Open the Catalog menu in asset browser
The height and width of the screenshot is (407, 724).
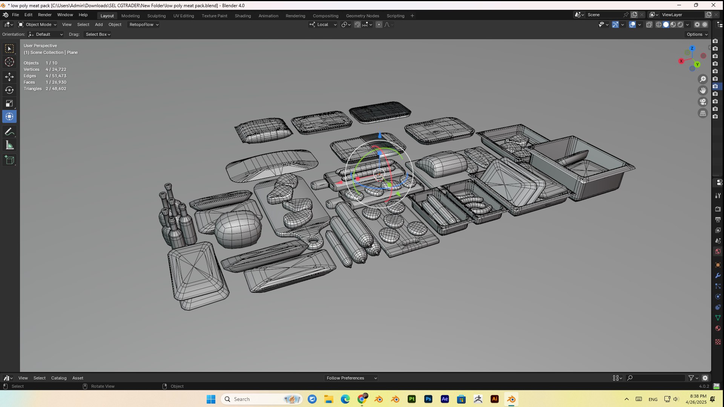59,378
